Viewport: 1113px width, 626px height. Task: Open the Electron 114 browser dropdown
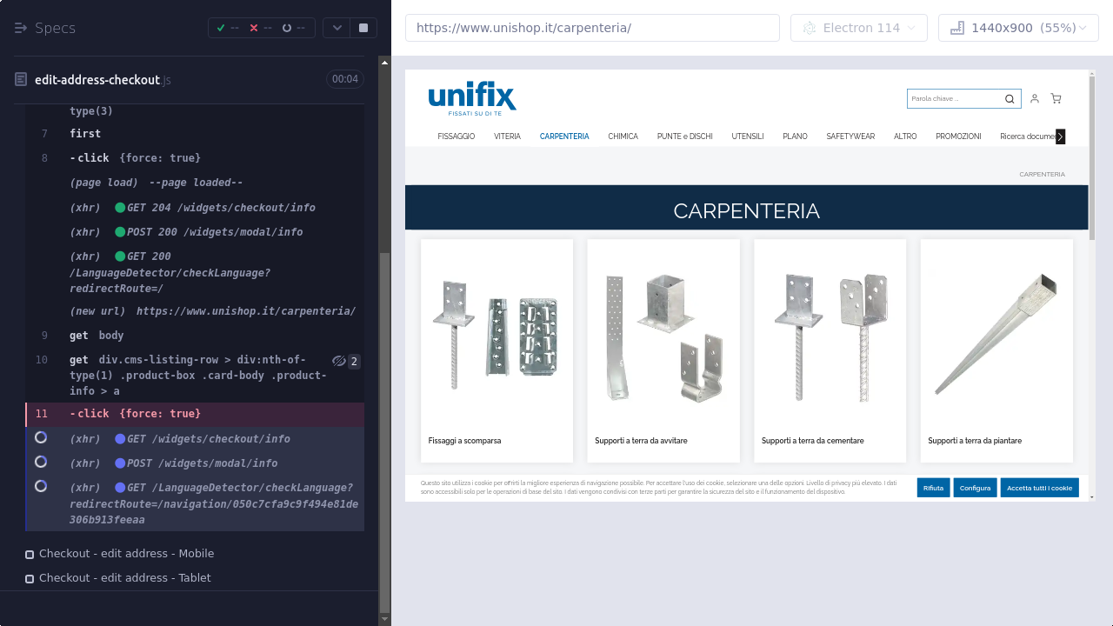point(858,28)
